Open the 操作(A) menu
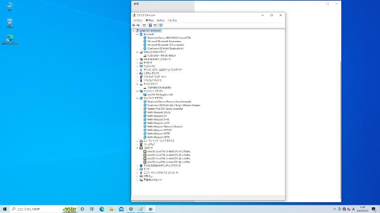This screenshot has height=213, width=380. pos(148,20)
